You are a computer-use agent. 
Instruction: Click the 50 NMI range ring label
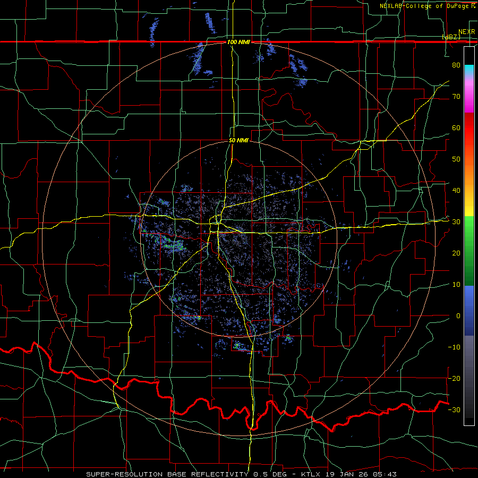coord(238,140)
